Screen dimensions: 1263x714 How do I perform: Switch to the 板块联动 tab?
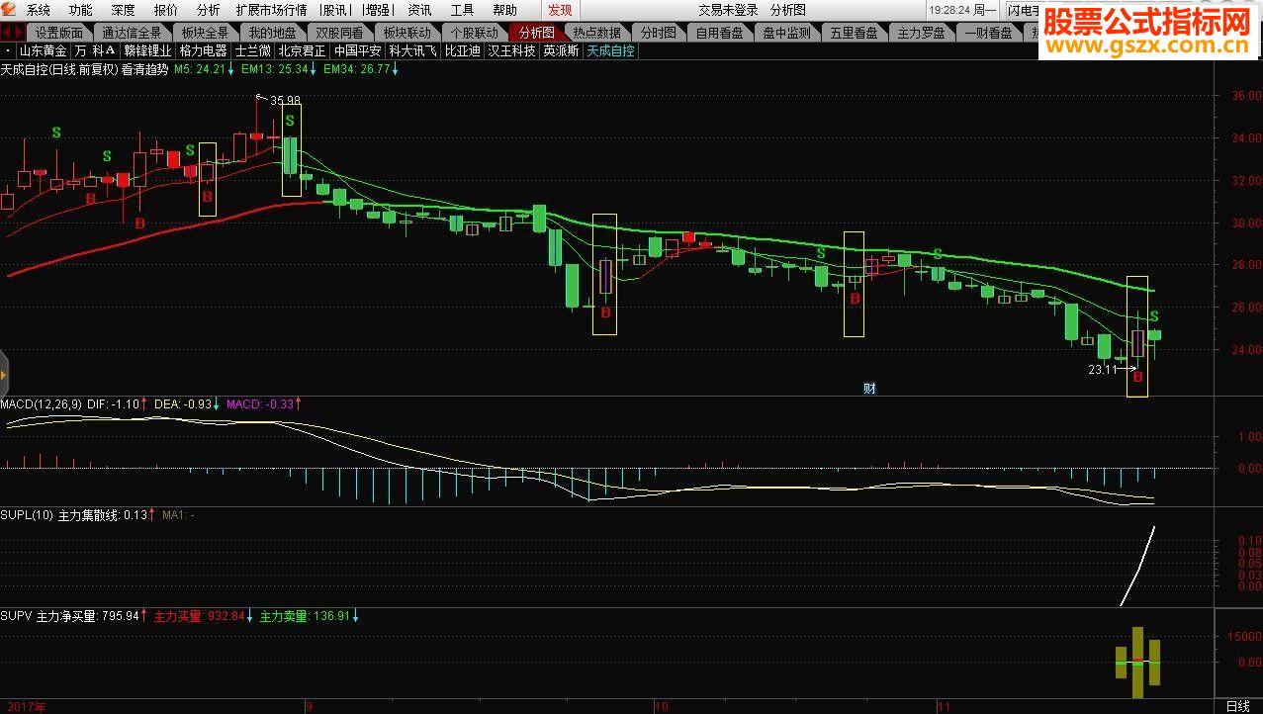pyautogui.click(x=407, y=32)
